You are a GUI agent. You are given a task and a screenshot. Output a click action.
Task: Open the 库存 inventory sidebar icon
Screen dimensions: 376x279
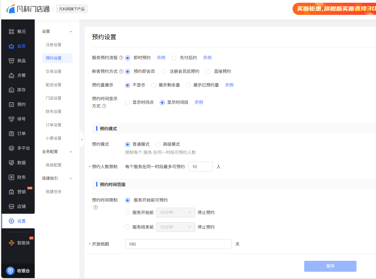tap(12, 90)
